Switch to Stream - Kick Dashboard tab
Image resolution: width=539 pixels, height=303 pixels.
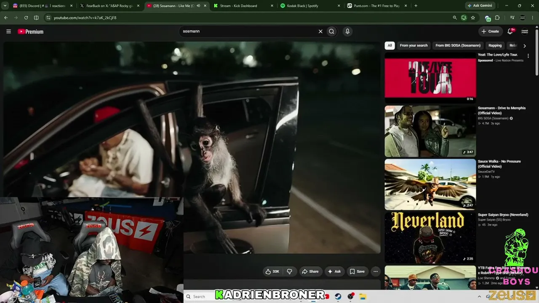click(243, 6)
